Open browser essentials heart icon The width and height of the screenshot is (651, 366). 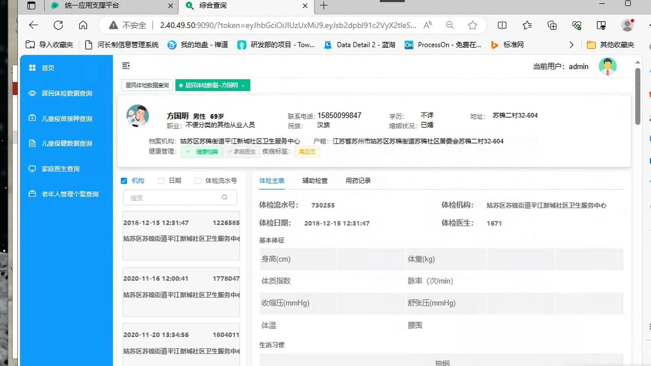577,25
